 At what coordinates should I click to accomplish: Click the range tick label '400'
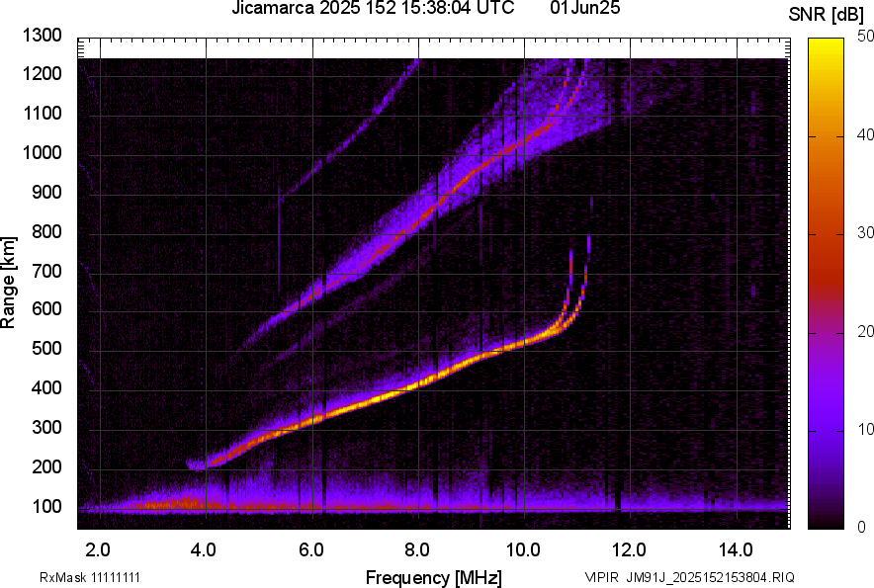(46, 388)
